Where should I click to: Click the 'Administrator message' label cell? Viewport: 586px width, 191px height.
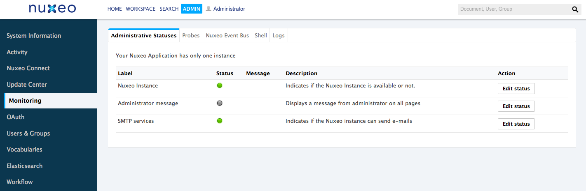[x=148, y=104]
